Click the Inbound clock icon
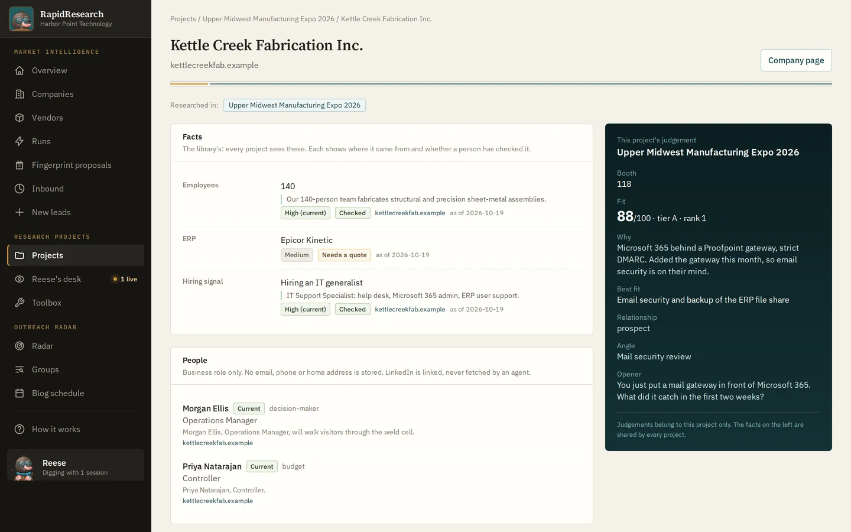 pyautogui.click(x=20, y=189)
